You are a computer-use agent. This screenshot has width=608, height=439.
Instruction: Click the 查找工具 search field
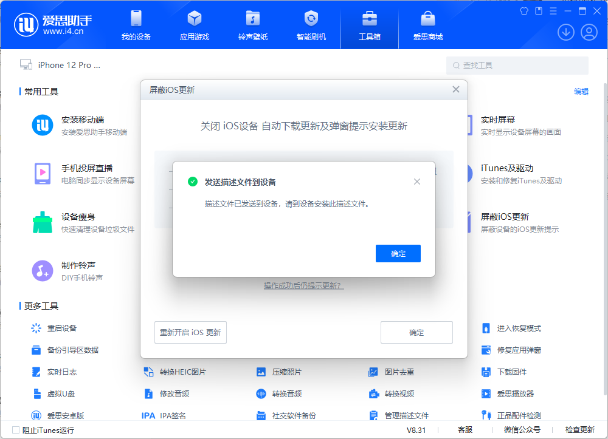point(517,65)
